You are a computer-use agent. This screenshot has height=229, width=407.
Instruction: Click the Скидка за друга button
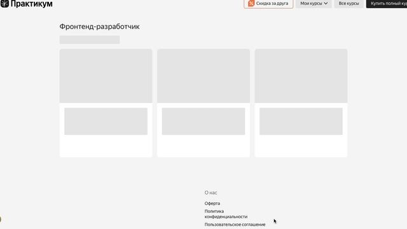click(268, 4)
